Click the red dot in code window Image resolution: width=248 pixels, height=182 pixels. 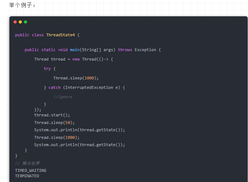[x=15, y=22]
